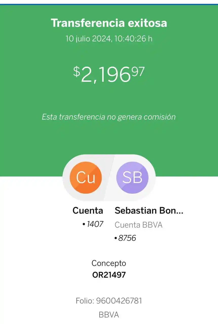Click the thin blue top bar

(109, 4)
